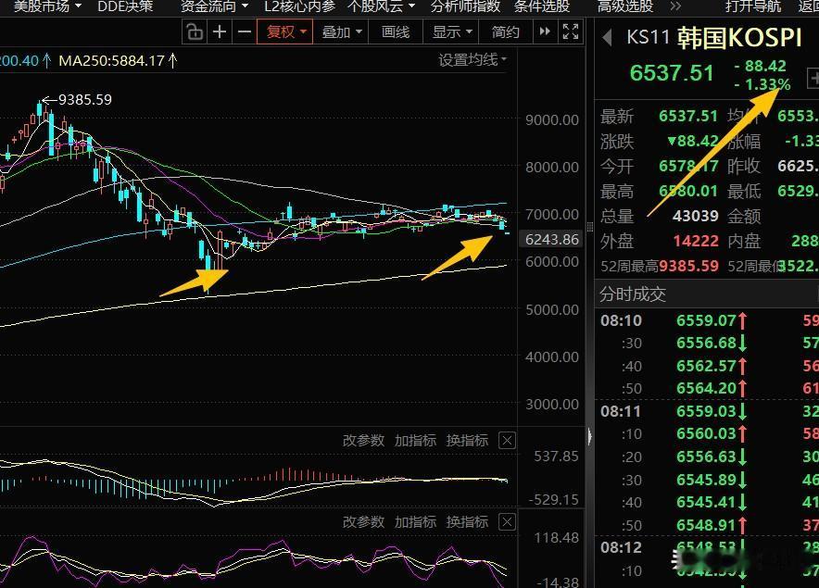Activate the 画线 drawing tool button
The width and height of the screenshot is (819, 588).
coord(396,31)
